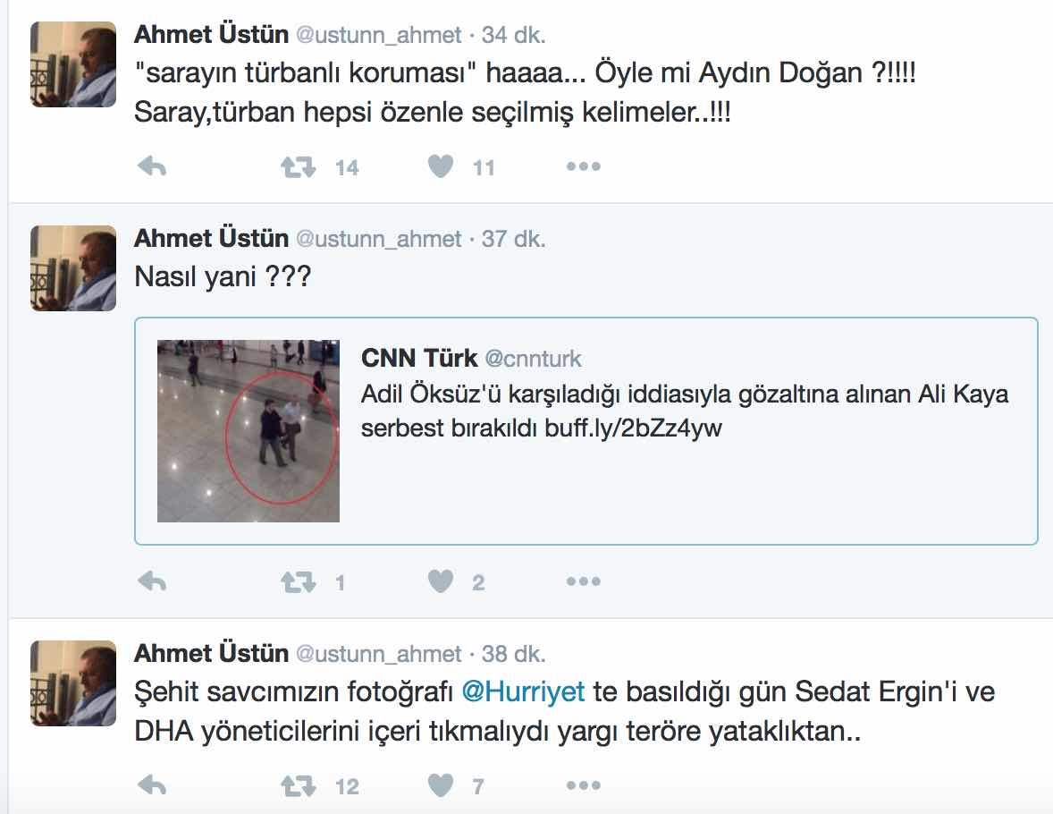The height and width of the screenshot is (814, 1053).
Task: Open @ustunn_ahmet handle on 38 dk. tweet
Action: coord(379,654)
